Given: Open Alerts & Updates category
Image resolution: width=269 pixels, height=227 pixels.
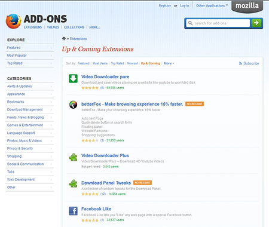Looking at the screenshot, I should point(30,87).
